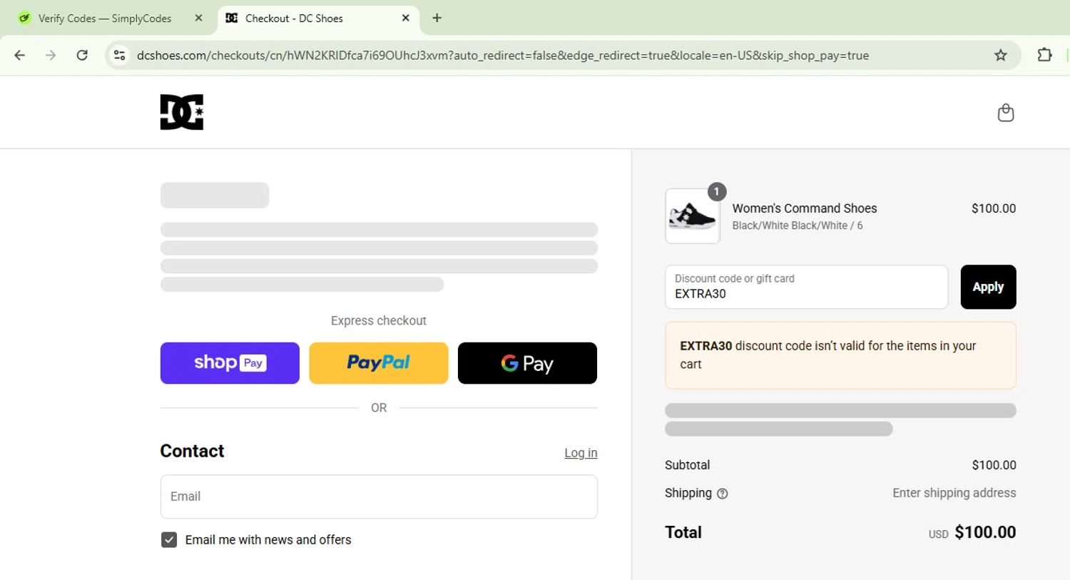Choose PayPal express checkout
This screenshot has width=1070, height=580.
379,363
